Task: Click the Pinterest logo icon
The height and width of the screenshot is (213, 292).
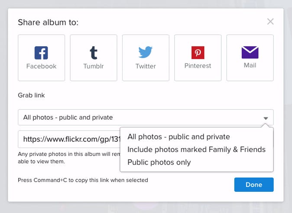Action: coord(198,53)
